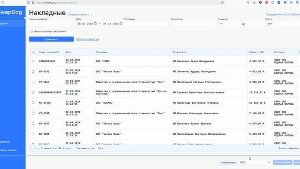This screenshot has width=300, height=169.
Task: Click the browser reload icon
Action: coord(3,2)
